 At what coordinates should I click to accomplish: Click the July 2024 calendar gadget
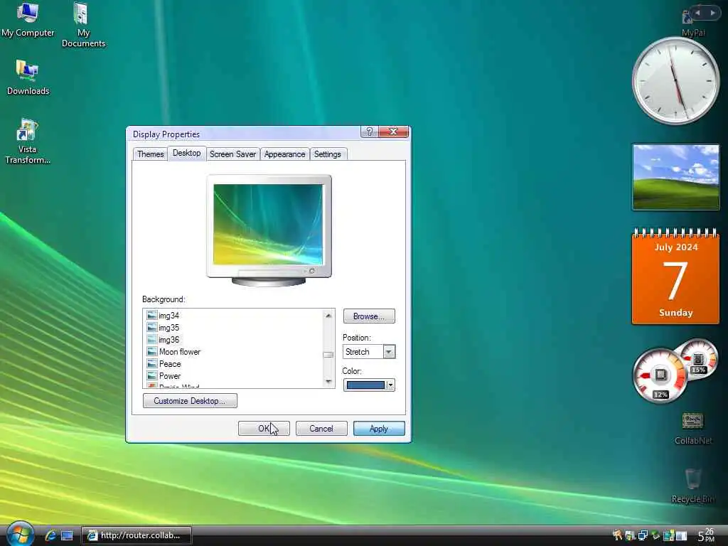[675, 277]
